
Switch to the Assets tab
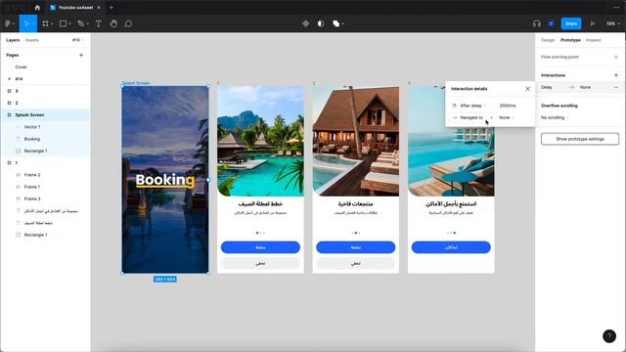pos(32,40)
